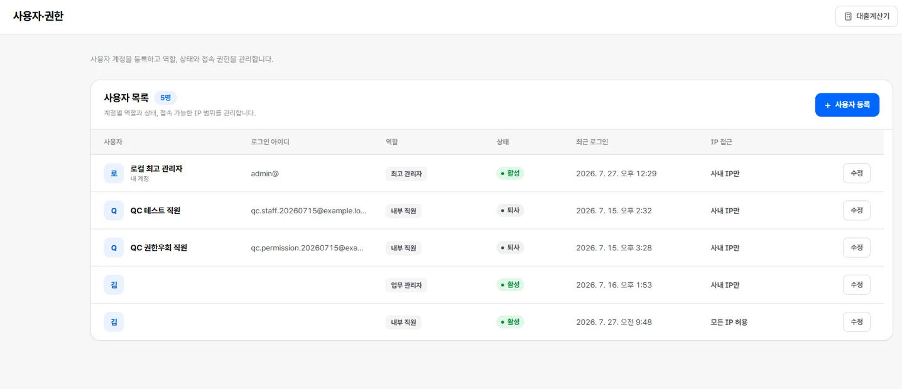Click 퇴사 status of QC 테스트 직원
Image resolution: width=902 pixels, height=389 pixels.
pos(510,210)
